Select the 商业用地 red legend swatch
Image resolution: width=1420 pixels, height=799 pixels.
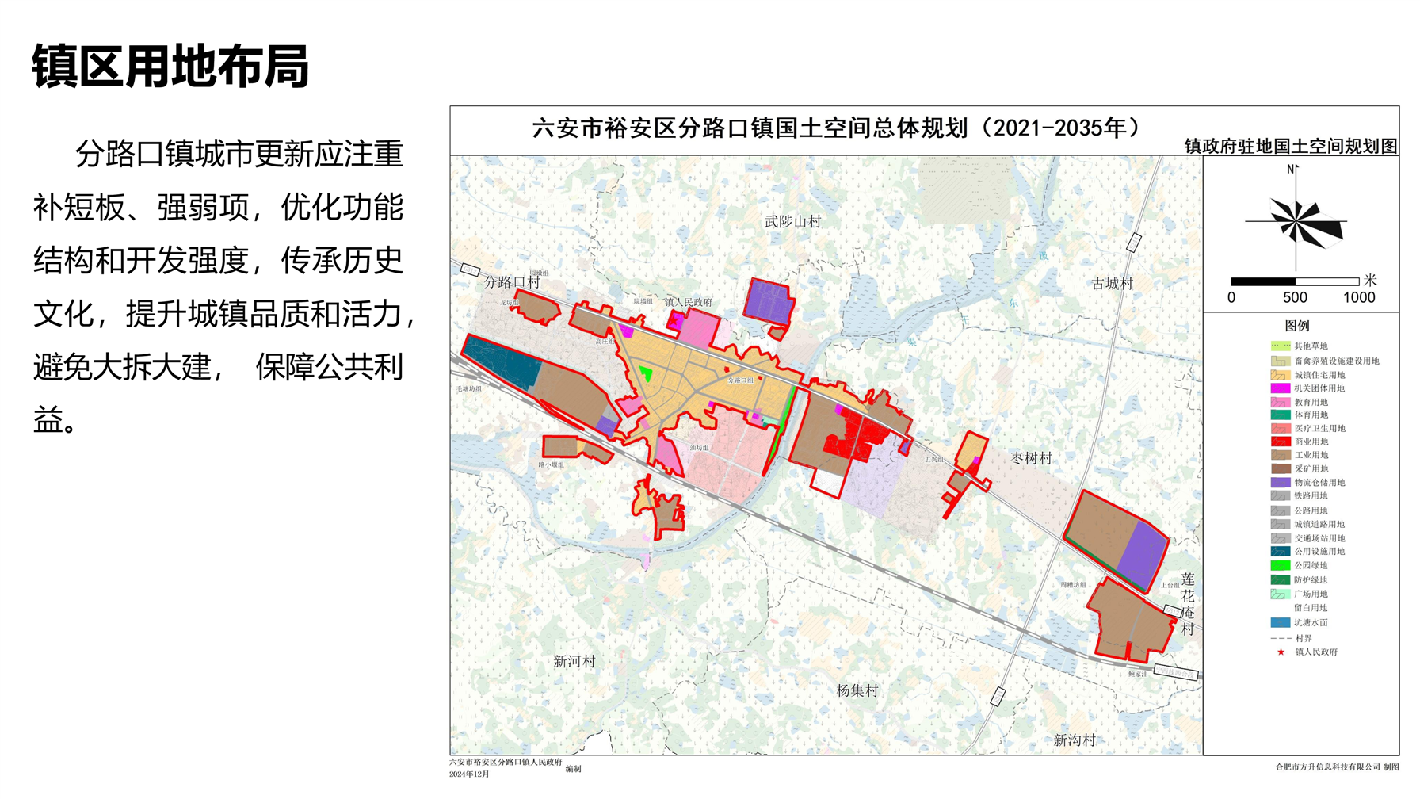coord(1281,442)
